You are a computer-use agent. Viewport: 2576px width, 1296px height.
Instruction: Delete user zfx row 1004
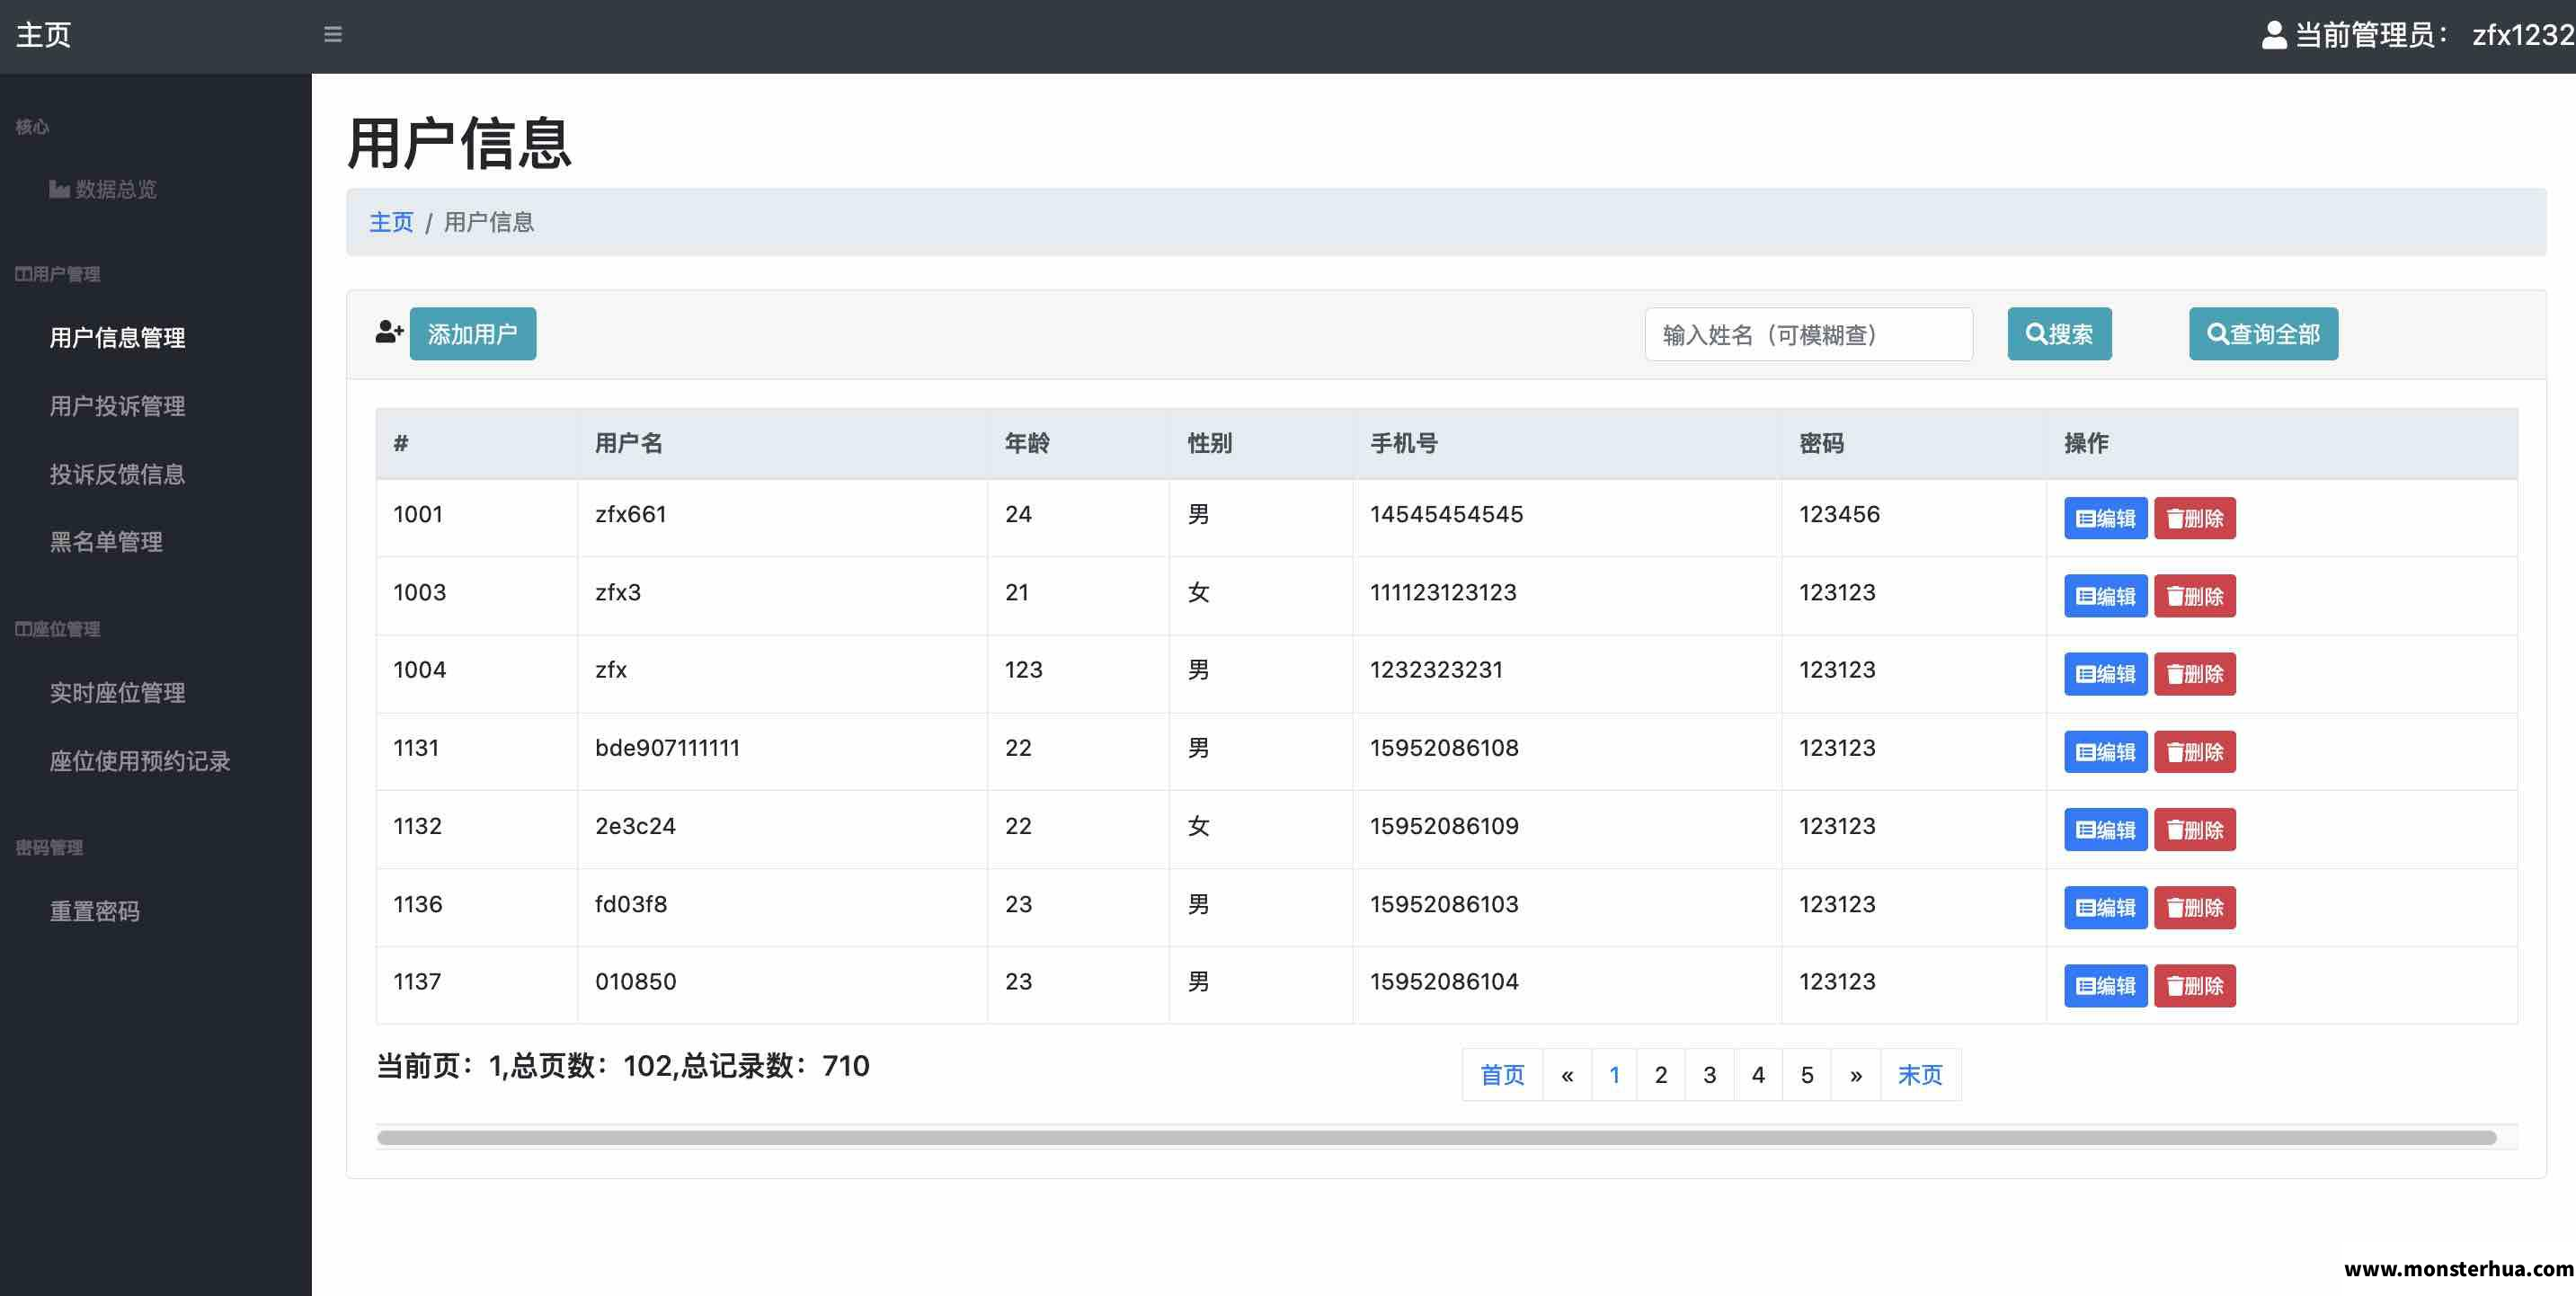pyautogui.click(x=2194, y=674)
